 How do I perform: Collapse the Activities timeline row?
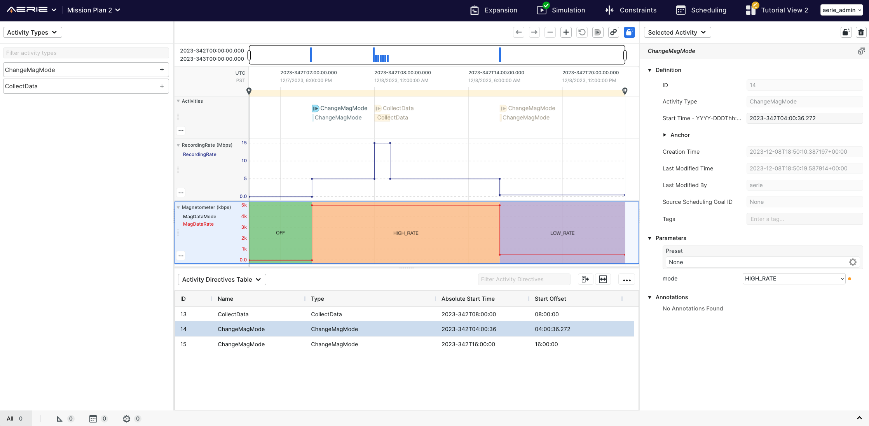point(178,101)
